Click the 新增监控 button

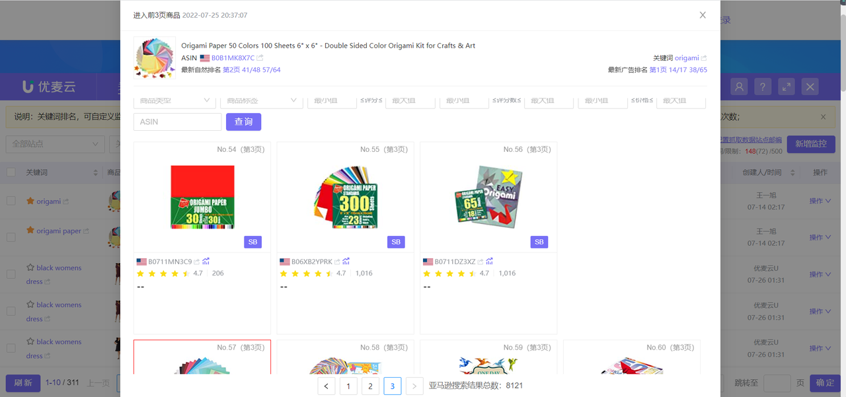811,144
